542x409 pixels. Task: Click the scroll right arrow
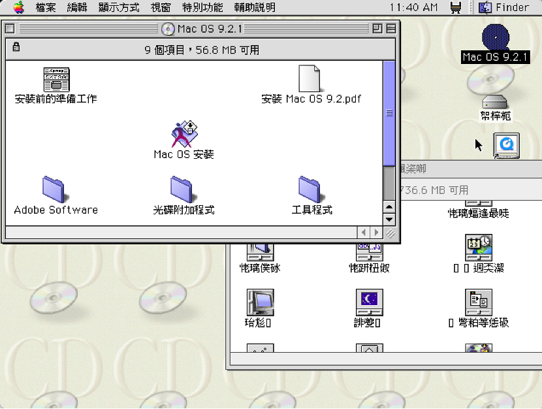click(x=376, y=233)
